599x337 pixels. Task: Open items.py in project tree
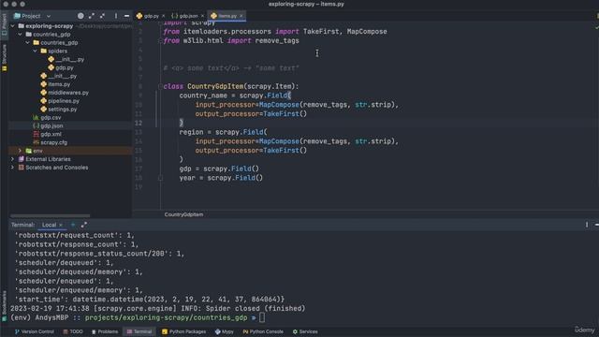(x=55, y=84)
